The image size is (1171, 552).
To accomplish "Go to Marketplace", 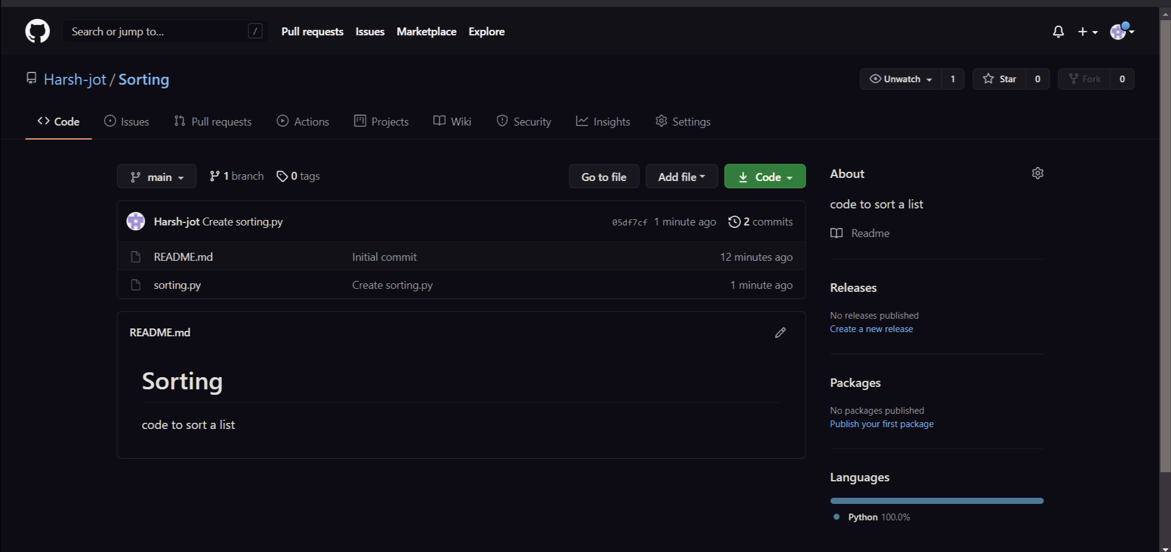I will tap(426, 32).
